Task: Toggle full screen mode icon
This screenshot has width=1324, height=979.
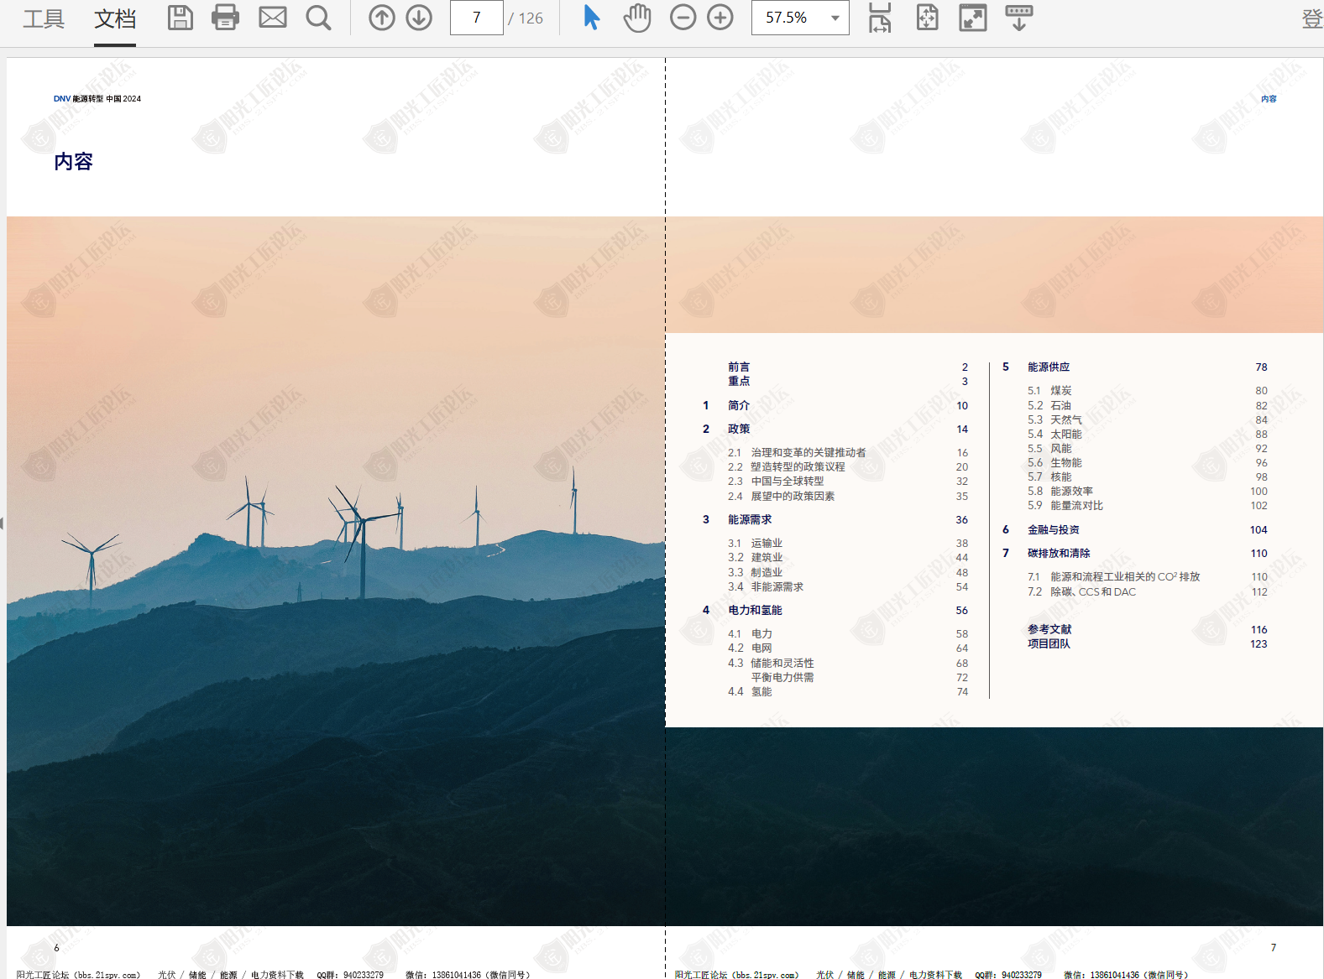Action: 973,18
